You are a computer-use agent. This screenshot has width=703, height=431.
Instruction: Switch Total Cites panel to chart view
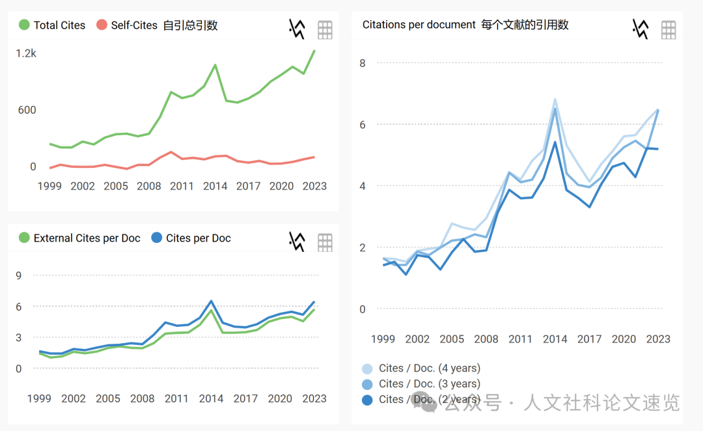[297, 29]
